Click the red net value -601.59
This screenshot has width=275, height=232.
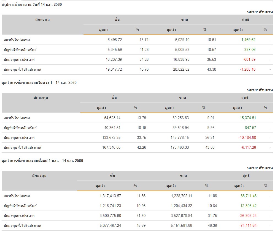249,59
